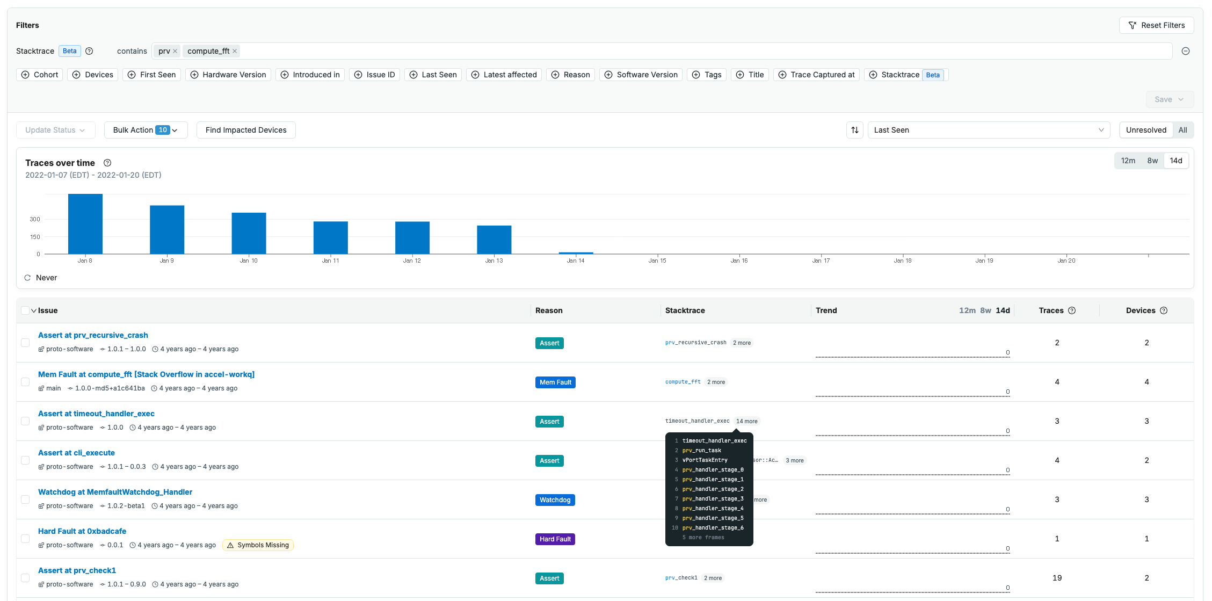Select Assert at cli_execute checkbox
1212x601 pixels.
pos(25,460)
